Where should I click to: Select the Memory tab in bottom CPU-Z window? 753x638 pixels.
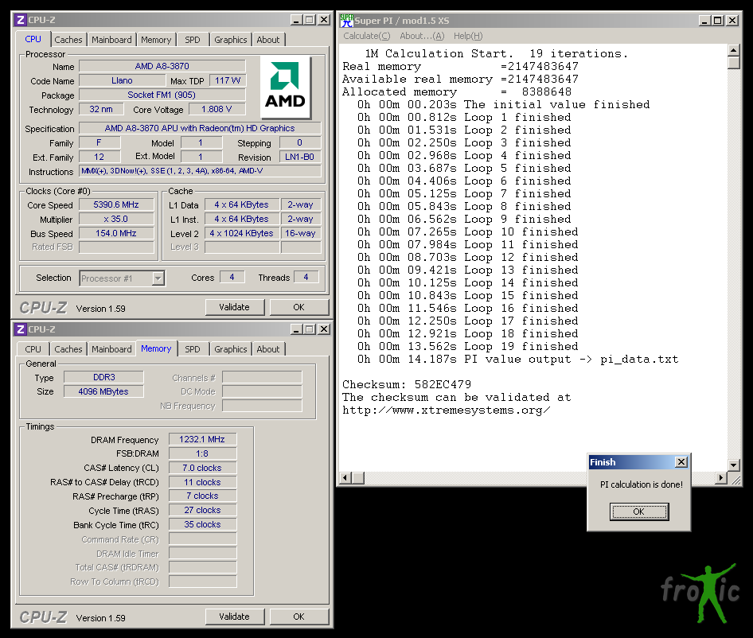pyautogui.click(x=156, y=348)
